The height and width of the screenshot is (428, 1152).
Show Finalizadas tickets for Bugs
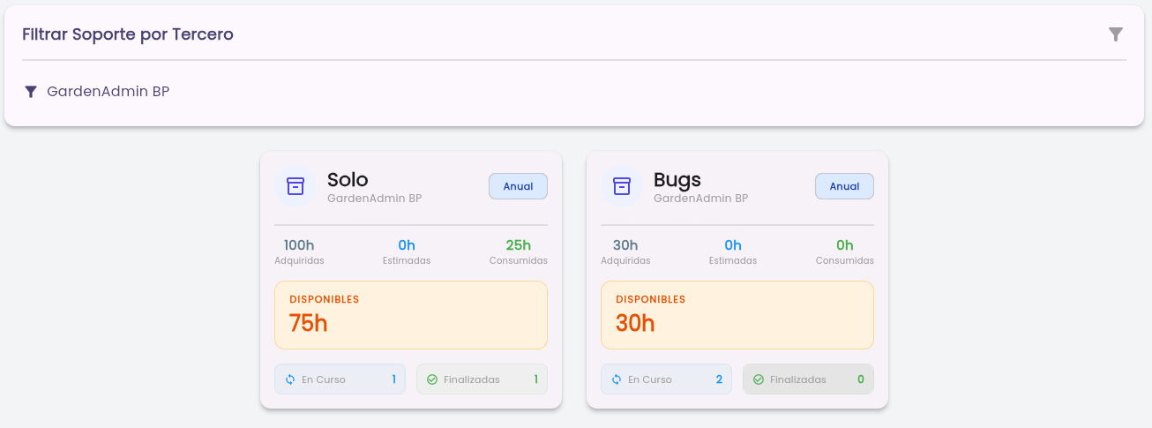click(808, 379)
